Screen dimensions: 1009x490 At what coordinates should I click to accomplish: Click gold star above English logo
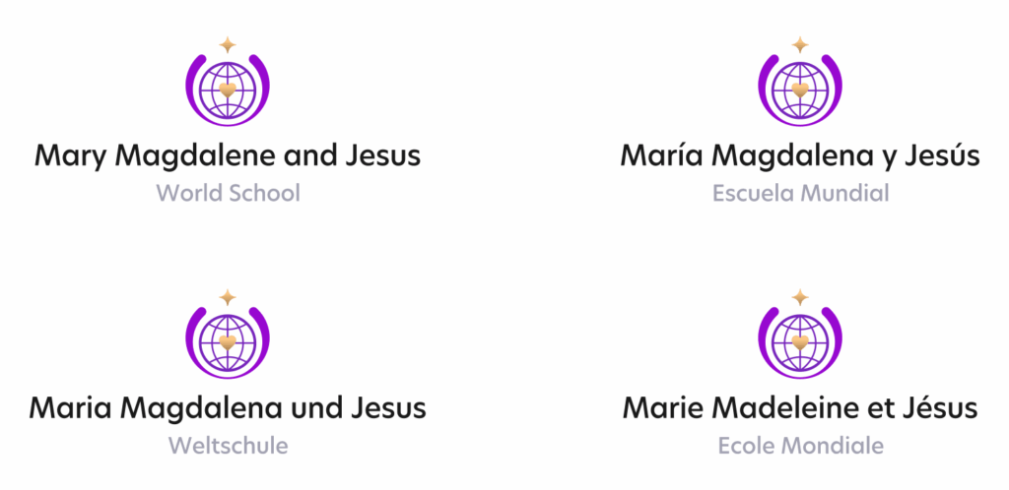[x=228, y=45]
